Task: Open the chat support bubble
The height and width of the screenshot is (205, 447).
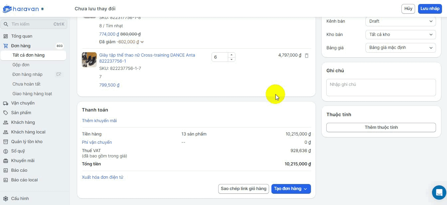Action: (439, 192)
